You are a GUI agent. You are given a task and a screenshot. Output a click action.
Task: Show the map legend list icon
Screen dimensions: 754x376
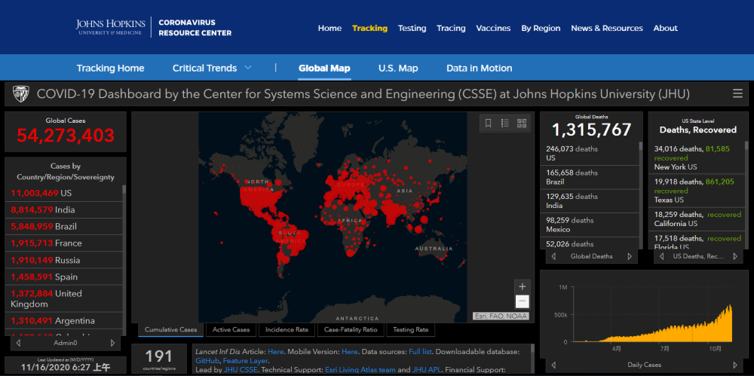point(505,123)
